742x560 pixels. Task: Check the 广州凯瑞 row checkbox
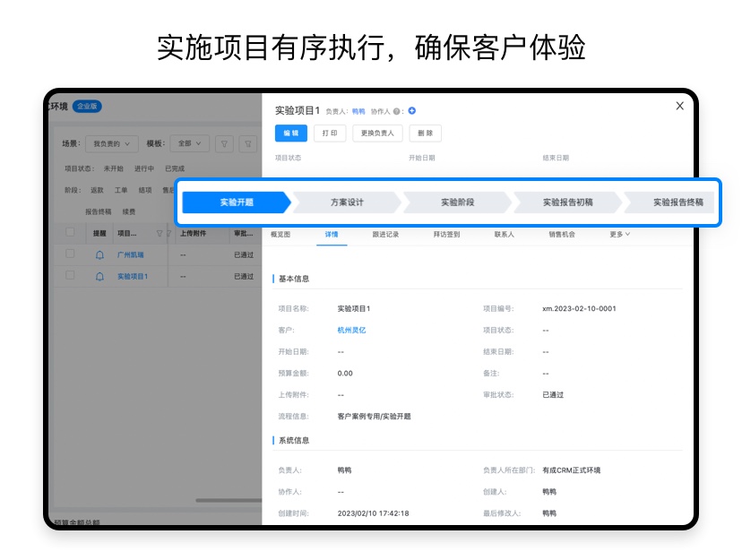coord(70,254)
